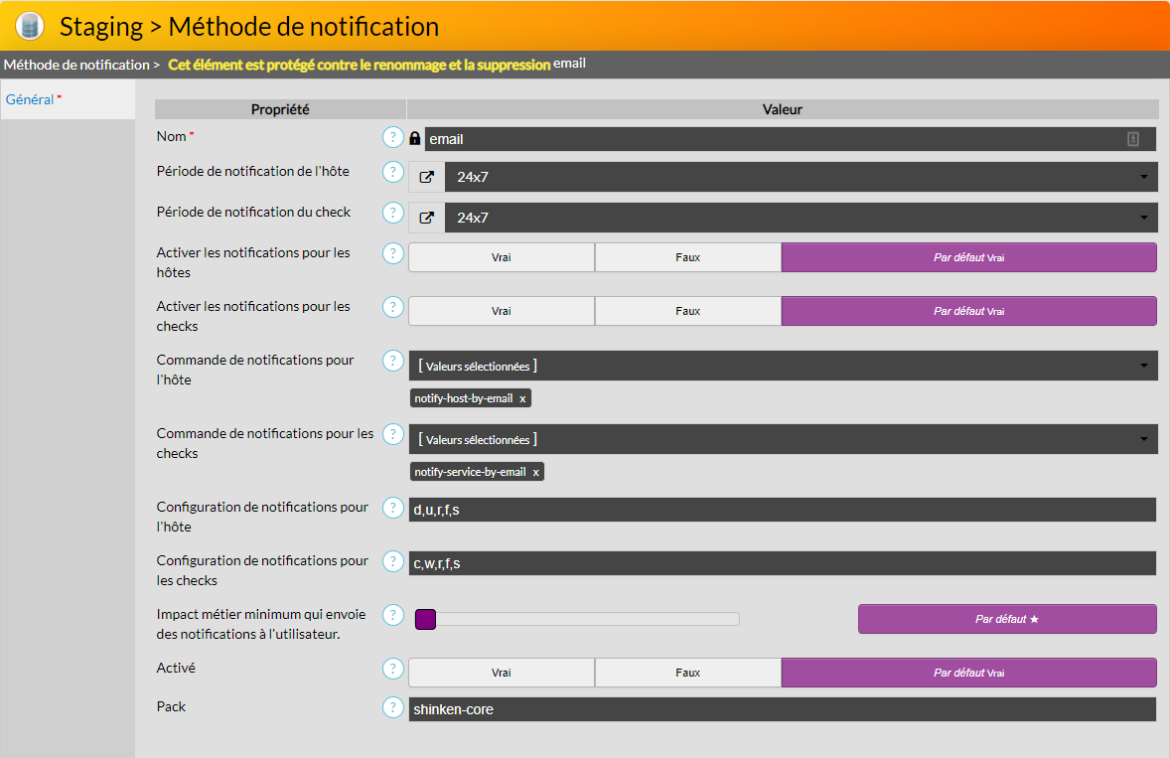The height and width of the screenshot is (758, 1170).
Task: Remove the notify-host-by-email tag
Action: 522,398
